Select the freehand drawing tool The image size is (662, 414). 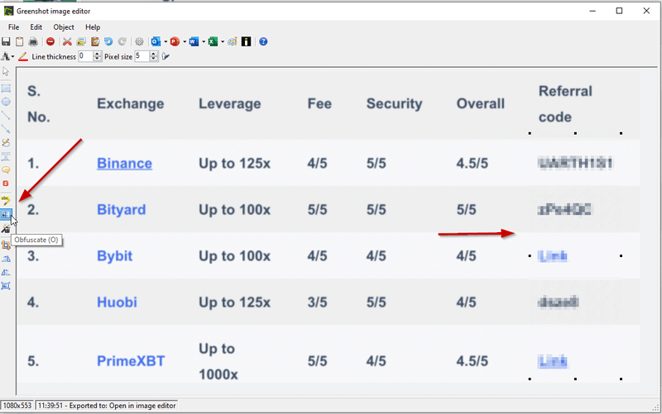tap(6, 142)
